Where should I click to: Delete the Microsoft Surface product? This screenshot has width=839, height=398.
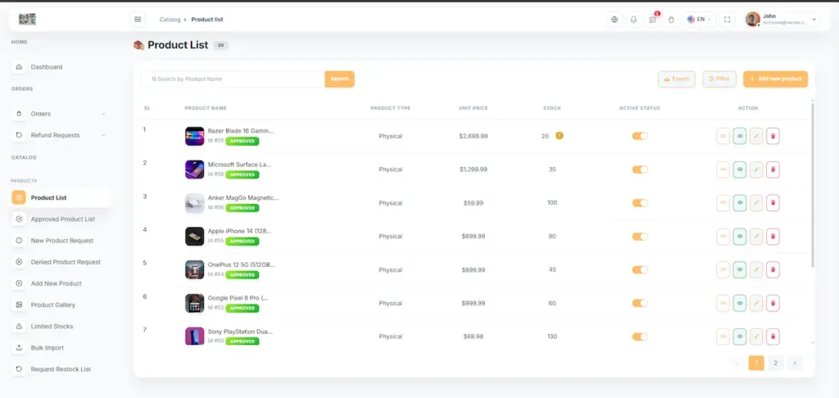point(773,170)
